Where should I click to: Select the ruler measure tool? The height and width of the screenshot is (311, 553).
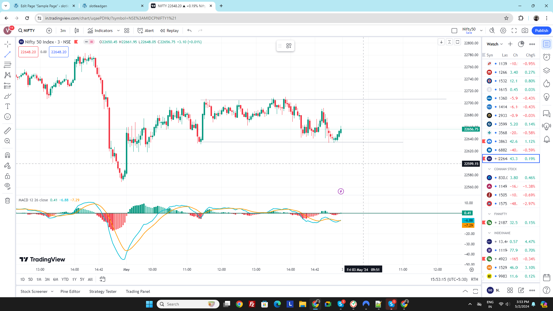point(7,131)
